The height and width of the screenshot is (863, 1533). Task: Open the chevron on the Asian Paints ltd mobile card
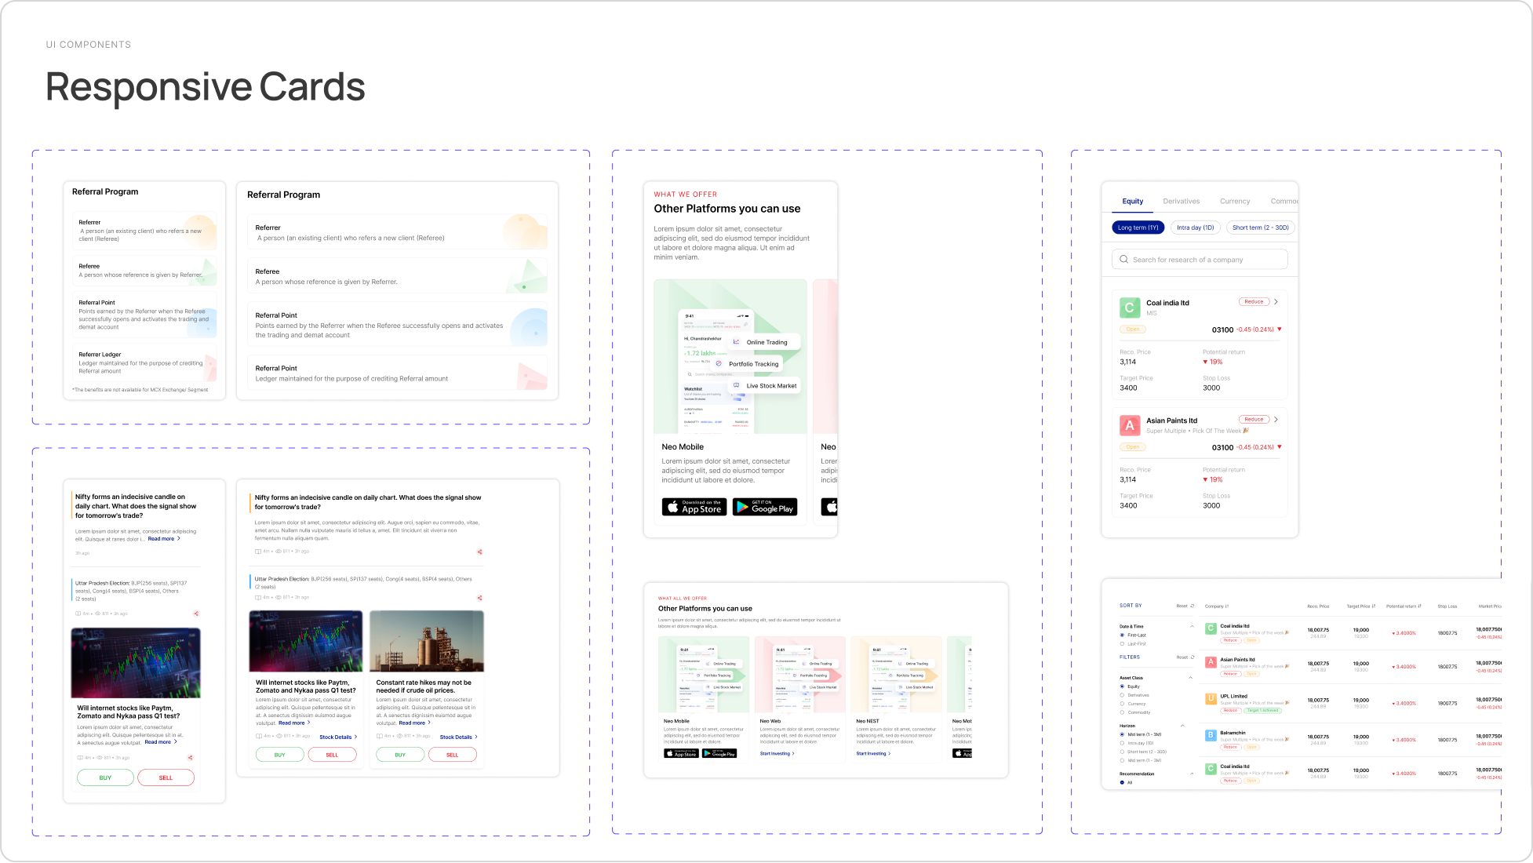pyautogui.click(x=1276, y=419)
